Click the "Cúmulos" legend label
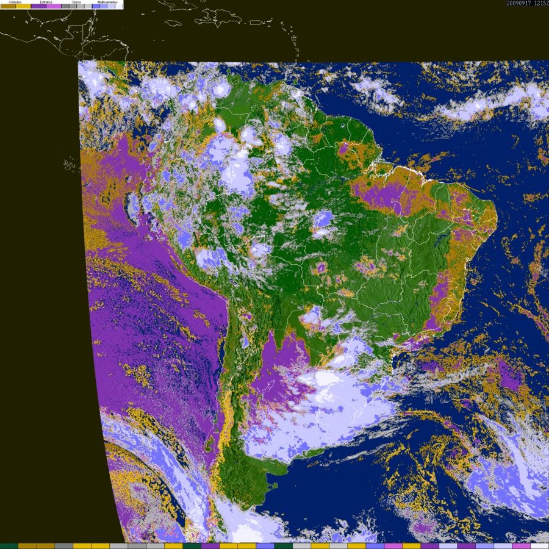The image size is (549, 549). coord(15,2)
